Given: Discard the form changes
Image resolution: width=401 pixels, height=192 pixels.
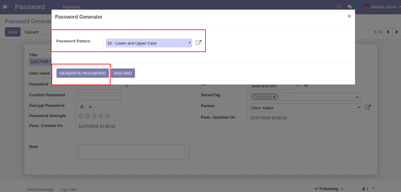Looking at the screenshot, I should (31, 32).
